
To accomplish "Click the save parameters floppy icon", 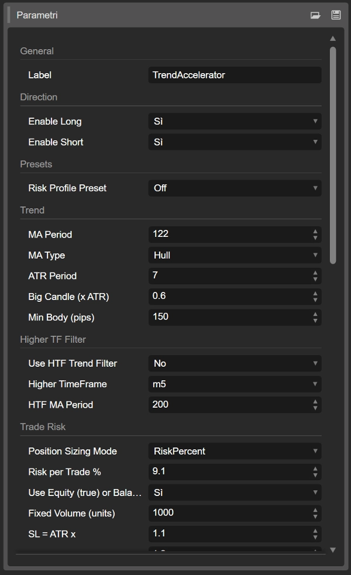I will 336,15.
